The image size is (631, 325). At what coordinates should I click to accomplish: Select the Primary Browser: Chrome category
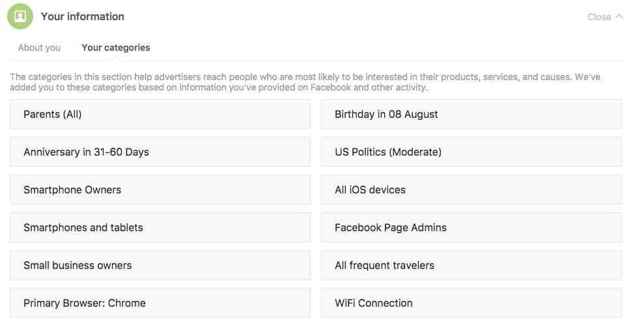point(160,303)
